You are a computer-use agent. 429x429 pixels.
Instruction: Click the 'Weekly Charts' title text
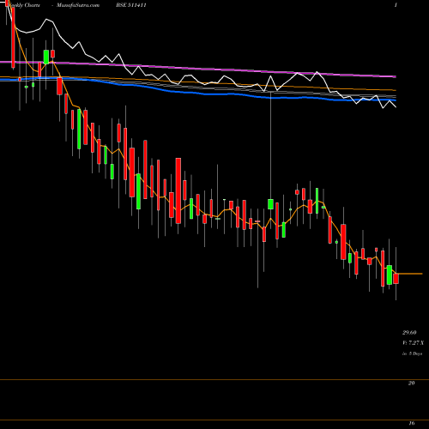24,5
